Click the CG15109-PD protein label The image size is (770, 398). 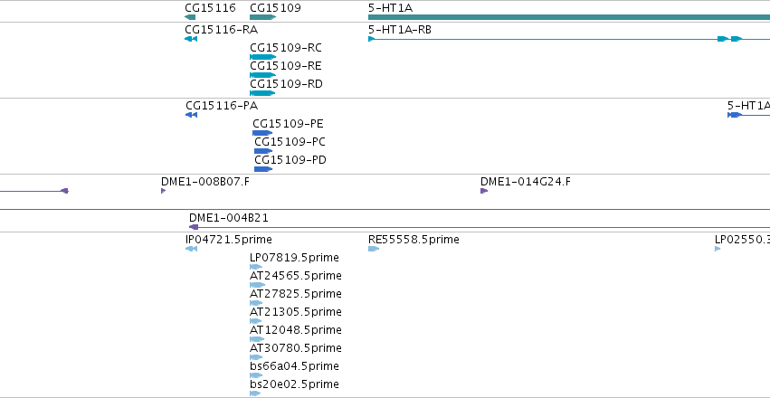point(290,160)
